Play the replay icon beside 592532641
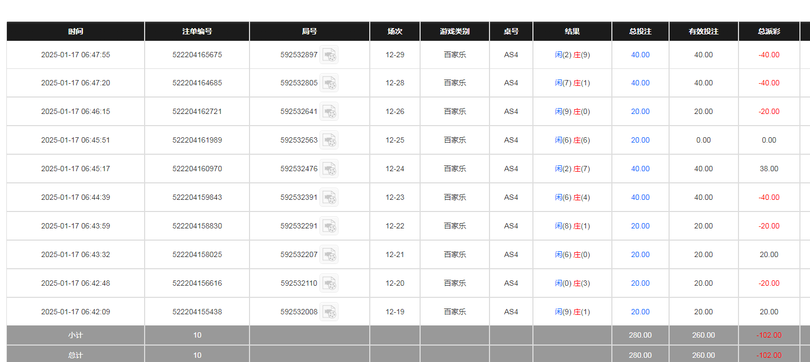The image size is (810, 362). [329, 112]
